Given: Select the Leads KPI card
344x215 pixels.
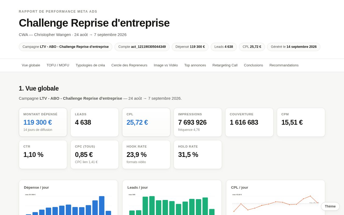Looking at the screenshot, I should pos(95,122).
